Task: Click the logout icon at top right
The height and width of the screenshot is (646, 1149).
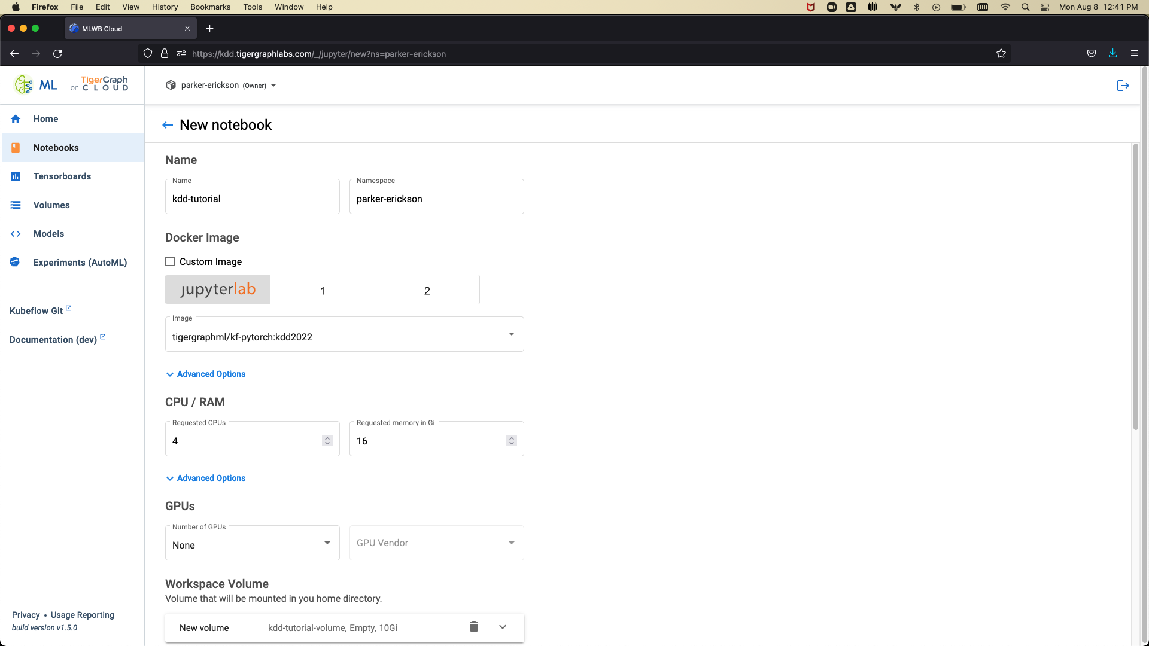Action: (x=1123, y=86)
